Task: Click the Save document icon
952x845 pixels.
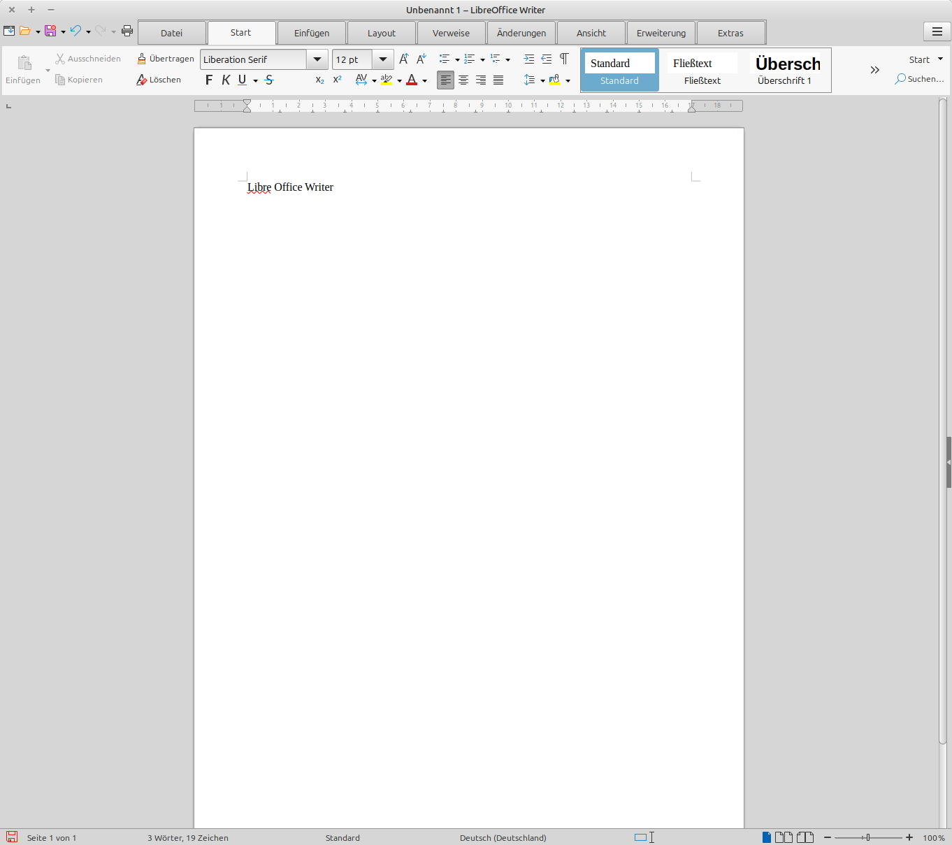Action: pyautogui.click(x=50, y=31)
